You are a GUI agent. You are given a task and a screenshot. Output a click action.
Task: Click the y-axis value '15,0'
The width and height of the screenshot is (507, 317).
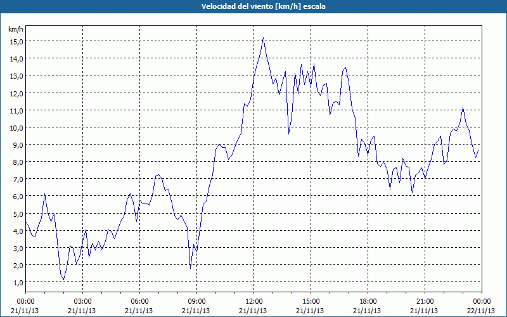pyautogui.click(x=16, y=41)
